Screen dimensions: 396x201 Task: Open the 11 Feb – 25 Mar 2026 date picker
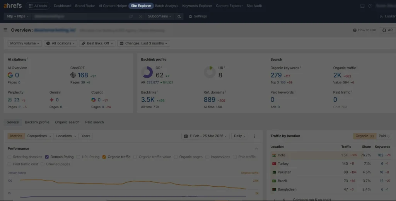(205, 136)
